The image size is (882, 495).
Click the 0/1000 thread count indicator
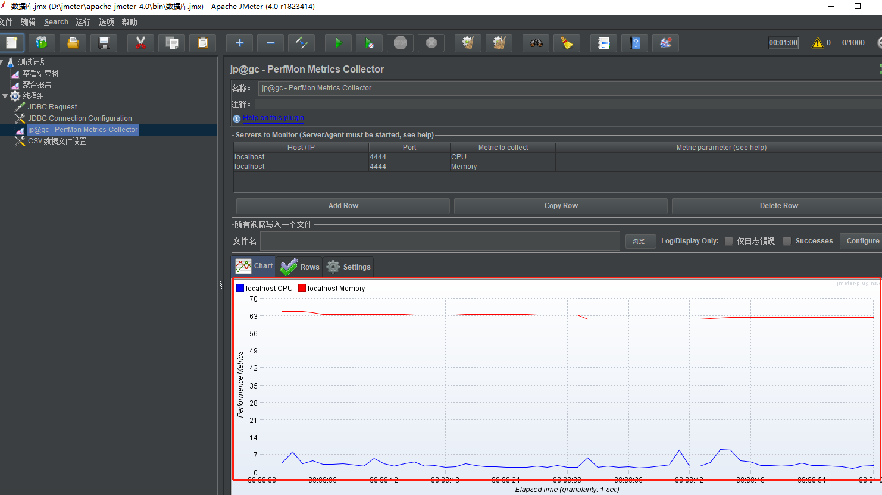pos(853,43)
